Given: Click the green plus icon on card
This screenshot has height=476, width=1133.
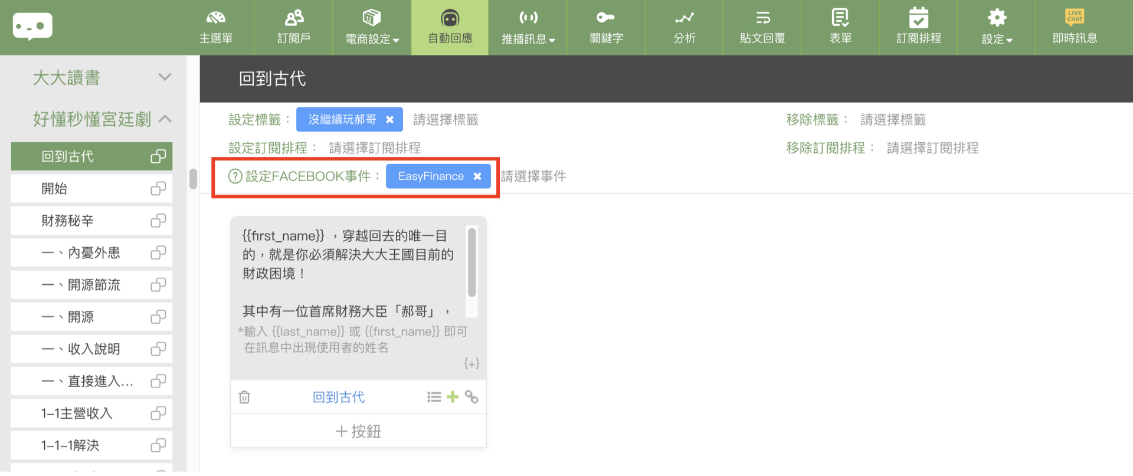Looking at the screenshot, I should tap(453, 397).
